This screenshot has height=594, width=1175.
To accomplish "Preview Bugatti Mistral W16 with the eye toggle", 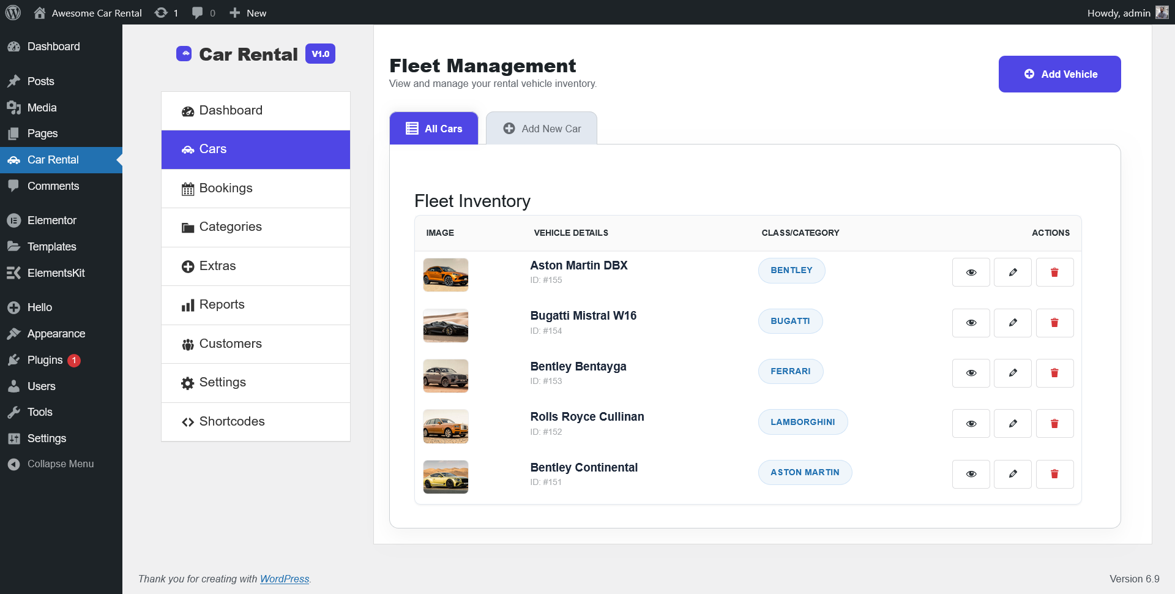I will click(971, 323).
